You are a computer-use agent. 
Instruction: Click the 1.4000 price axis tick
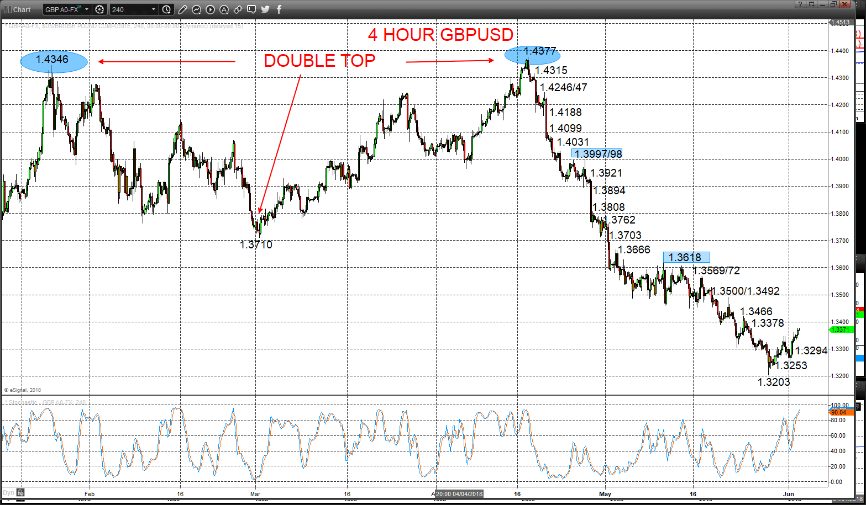pos(841,159)
